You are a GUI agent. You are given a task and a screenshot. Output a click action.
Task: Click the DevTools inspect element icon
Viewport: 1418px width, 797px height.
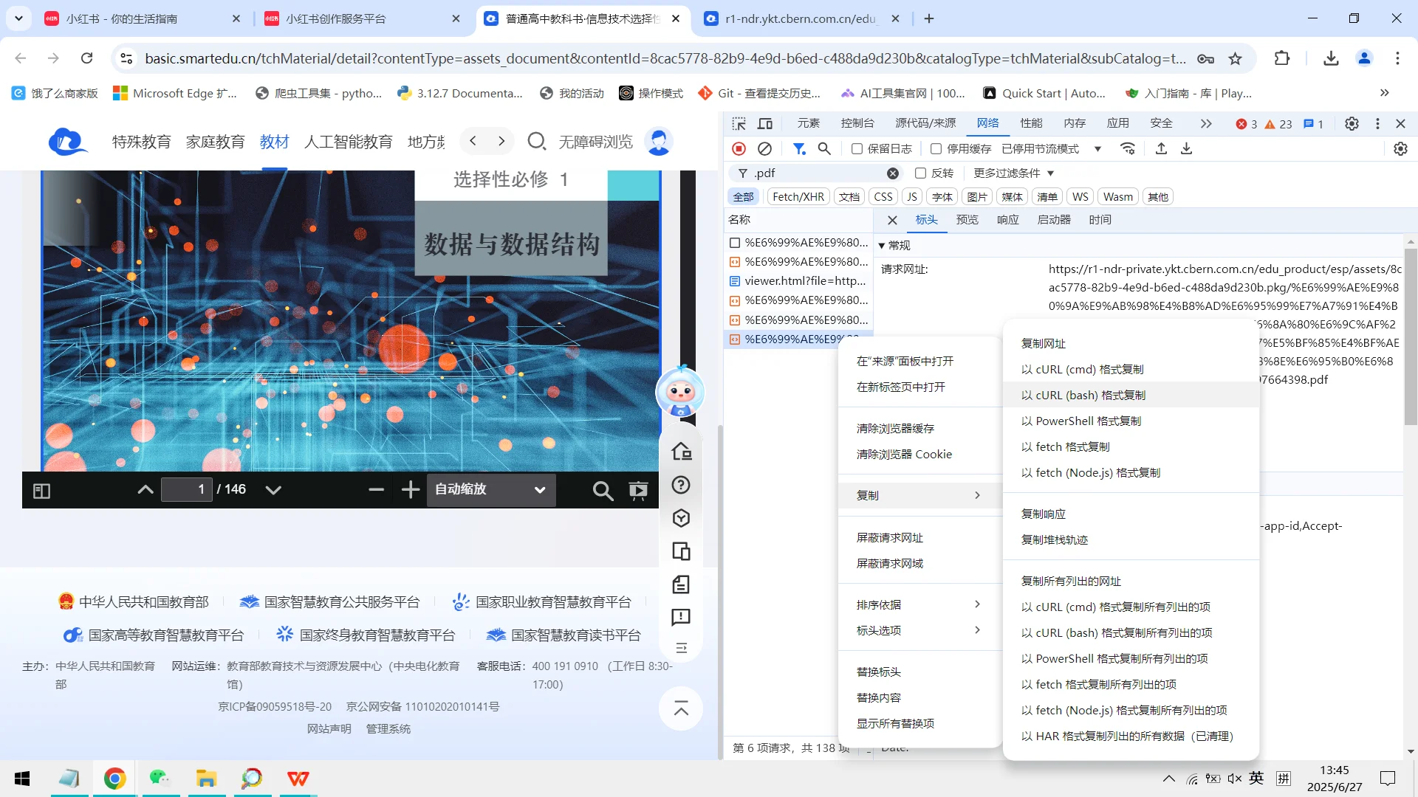click(739, 124)
